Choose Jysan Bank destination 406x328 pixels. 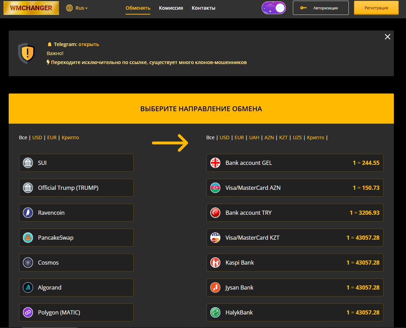(x=295, y=287)
